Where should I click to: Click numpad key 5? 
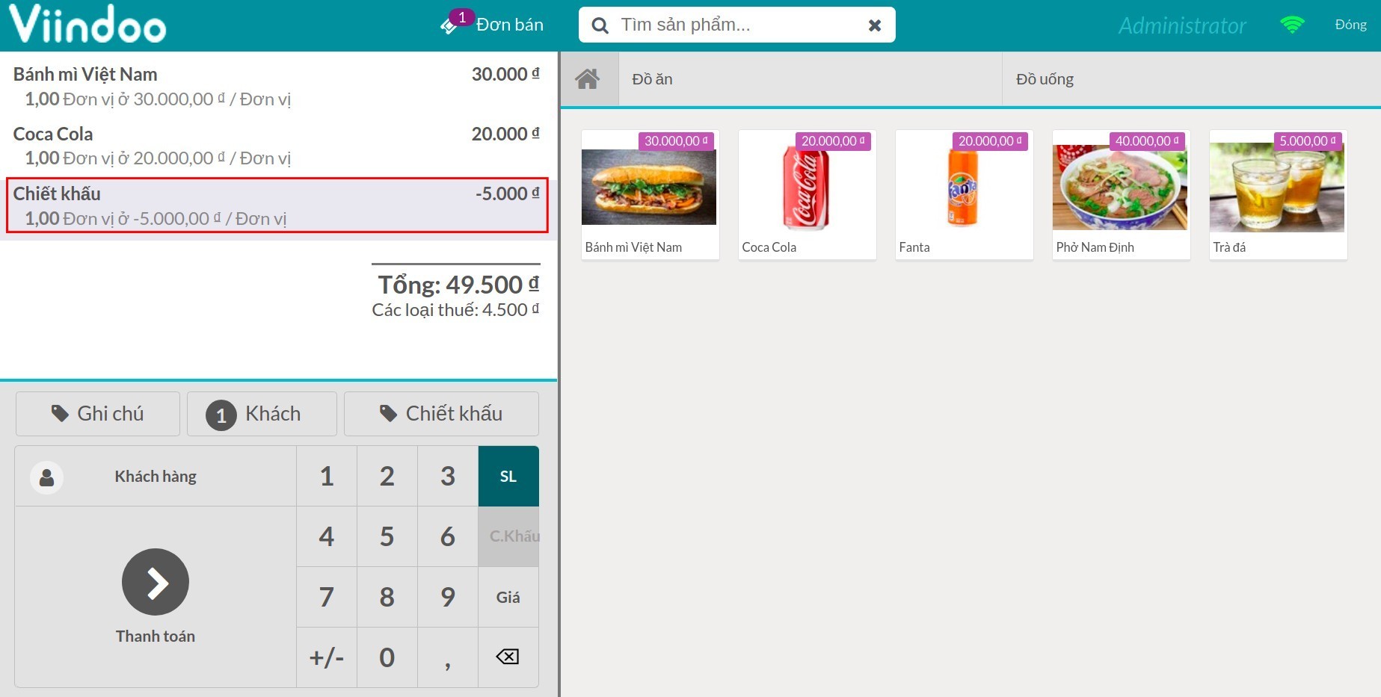387,536
